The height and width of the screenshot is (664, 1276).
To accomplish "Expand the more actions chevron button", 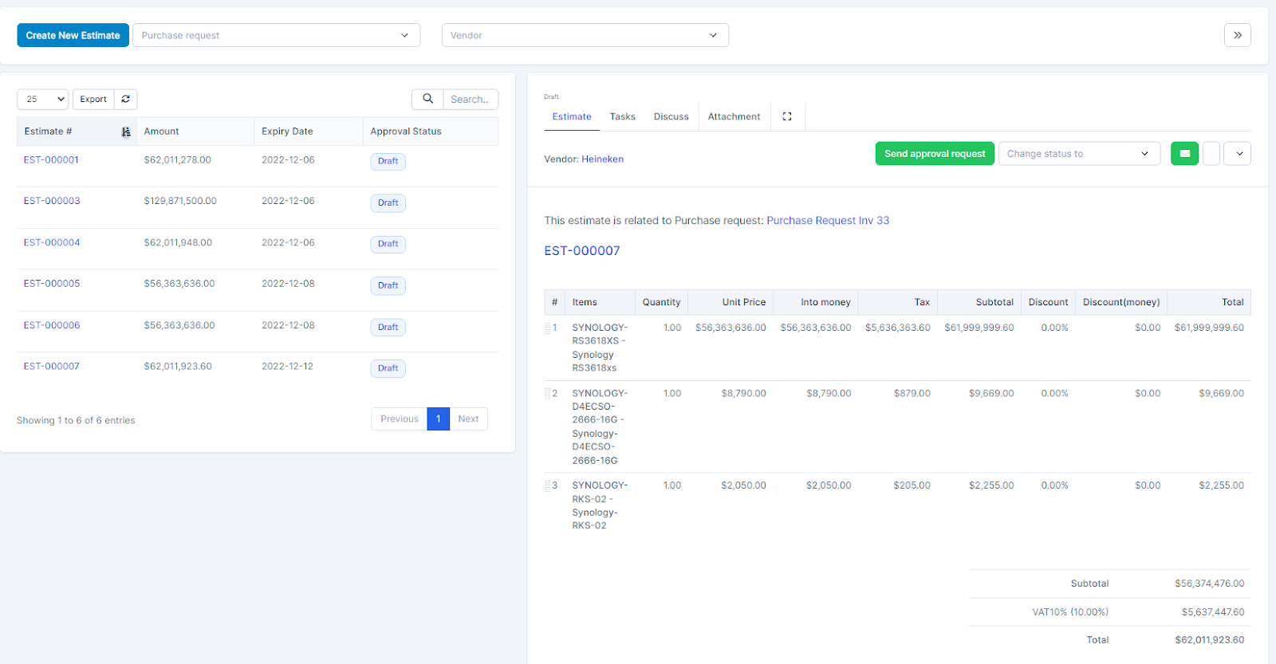I will coord(1238,154).
